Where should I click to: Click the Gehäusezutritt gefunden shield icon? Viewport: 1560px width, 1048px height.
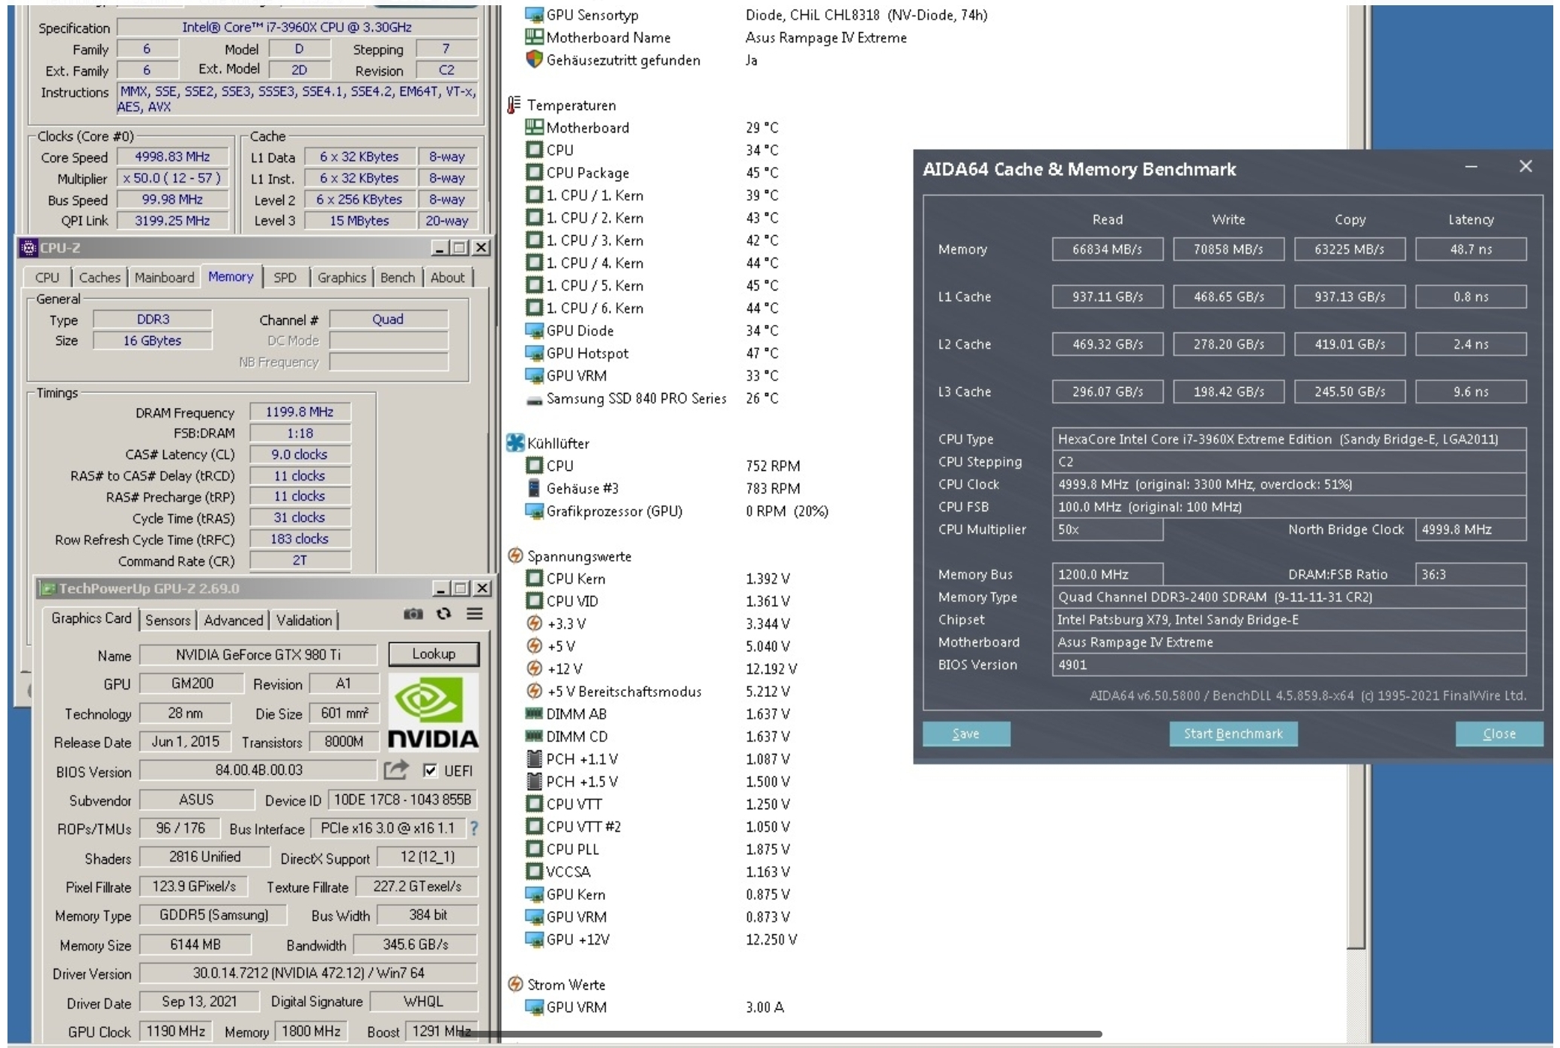(x=534, y=59)
